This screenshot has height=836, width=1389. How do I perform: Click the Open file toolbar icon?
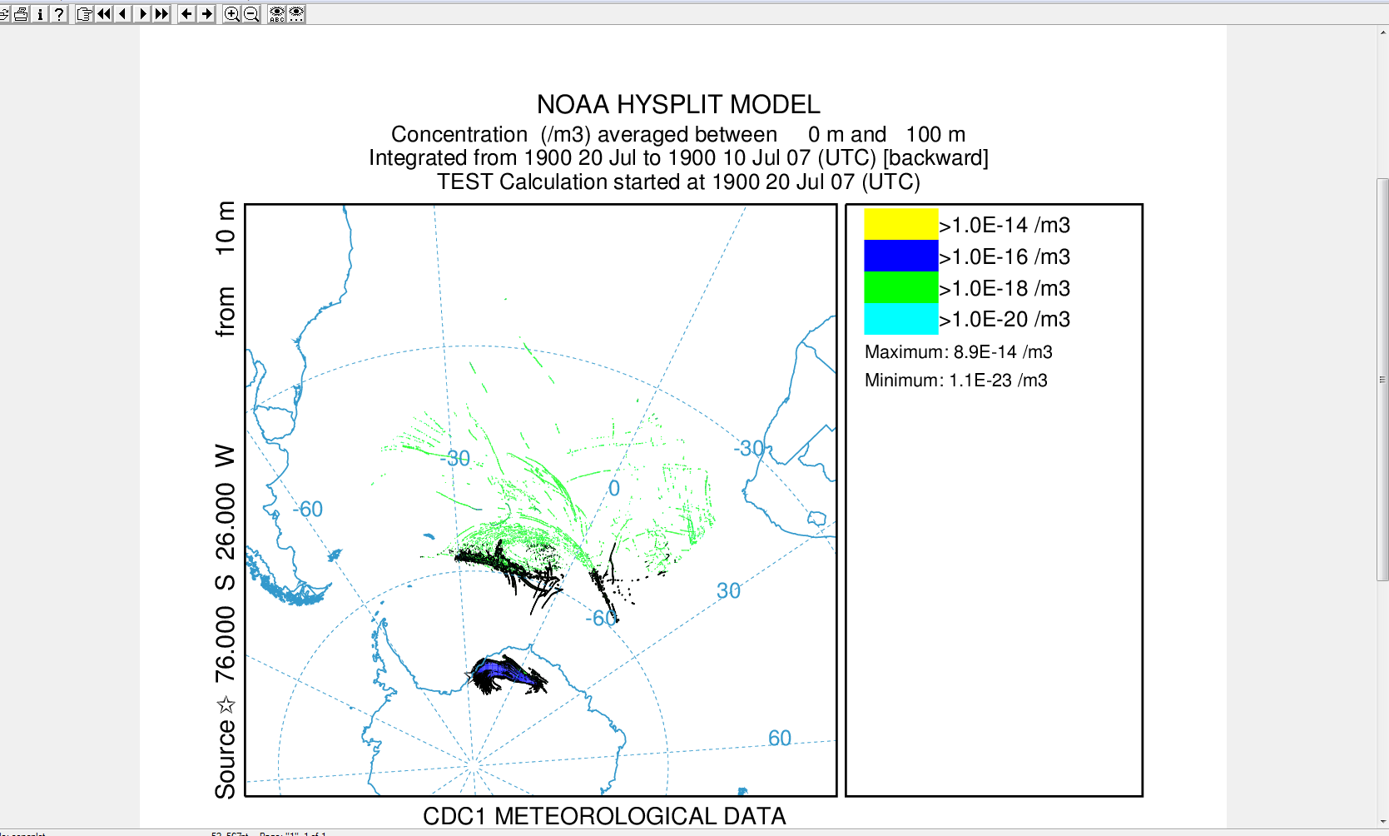(x=3, y=13)
